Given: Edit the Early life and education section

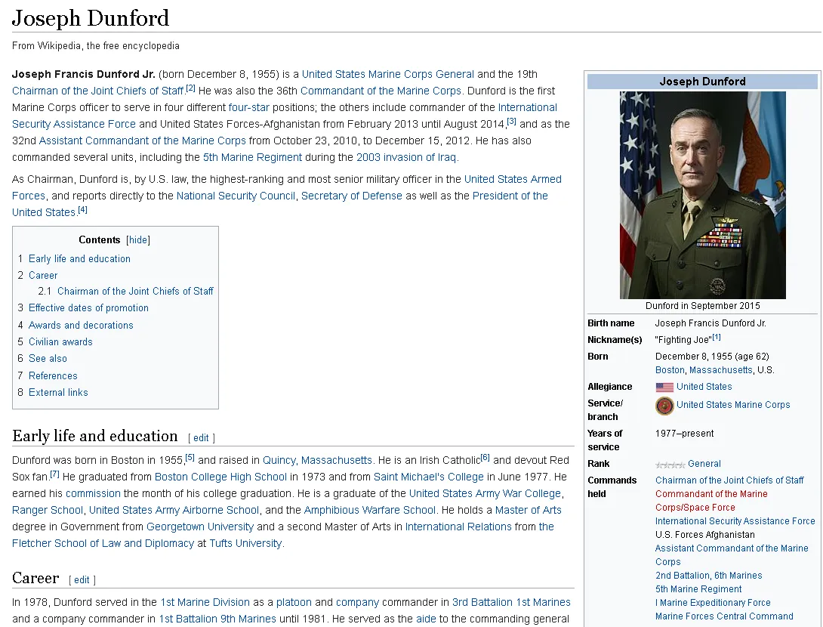Looking at the screenshot, I should [x=201, y=438].
